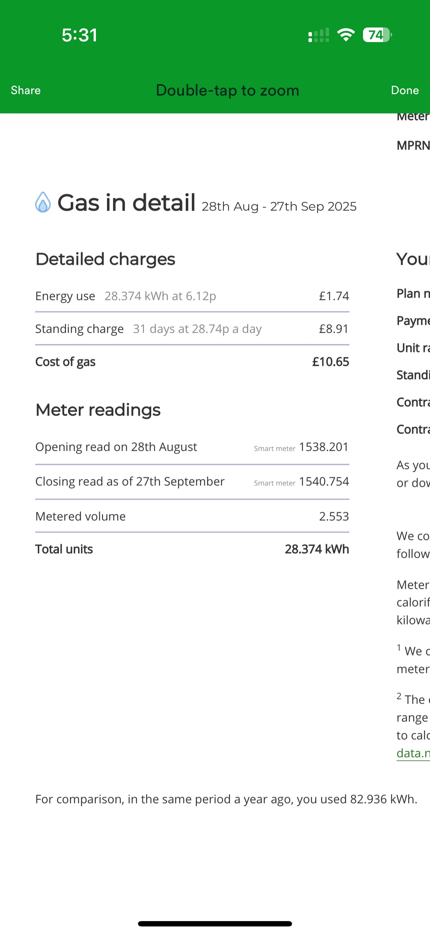This screenshot has width=430, height=935.
Task: Tap the Gas in detail heading
Action: [x=127, y=203]
